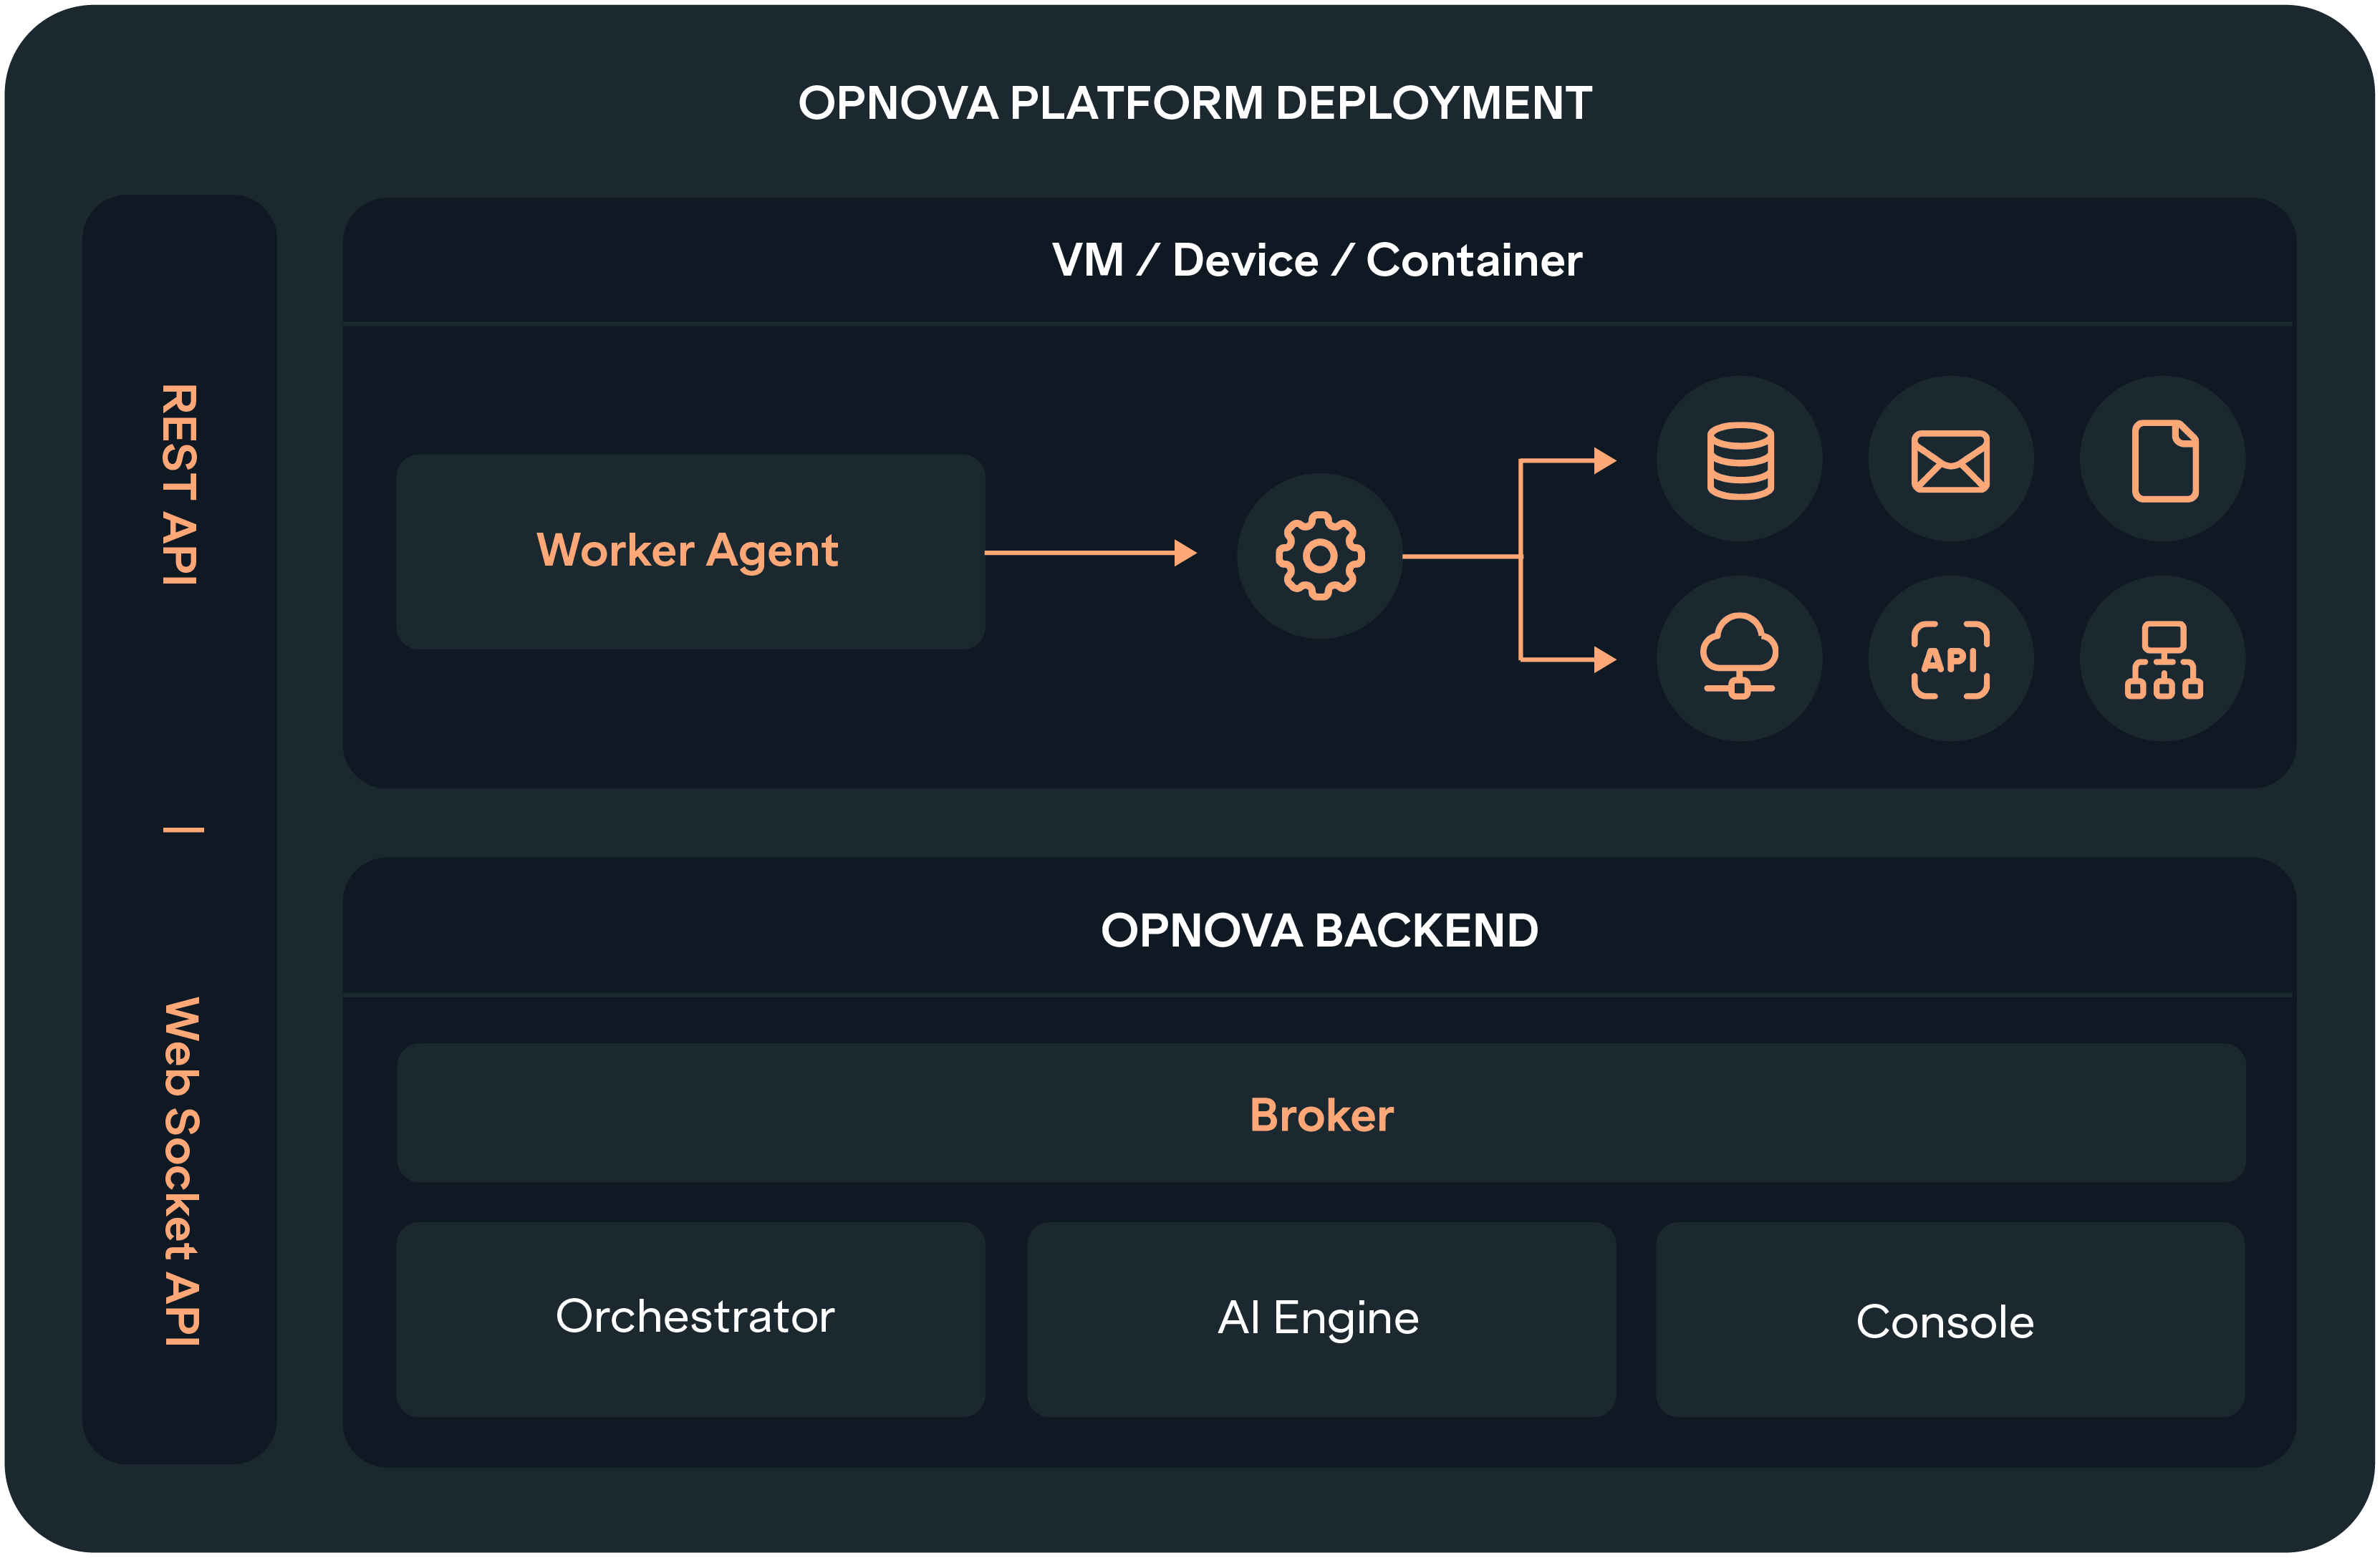Click the OPNOVA BACKEND heading

click(1319, 930)
